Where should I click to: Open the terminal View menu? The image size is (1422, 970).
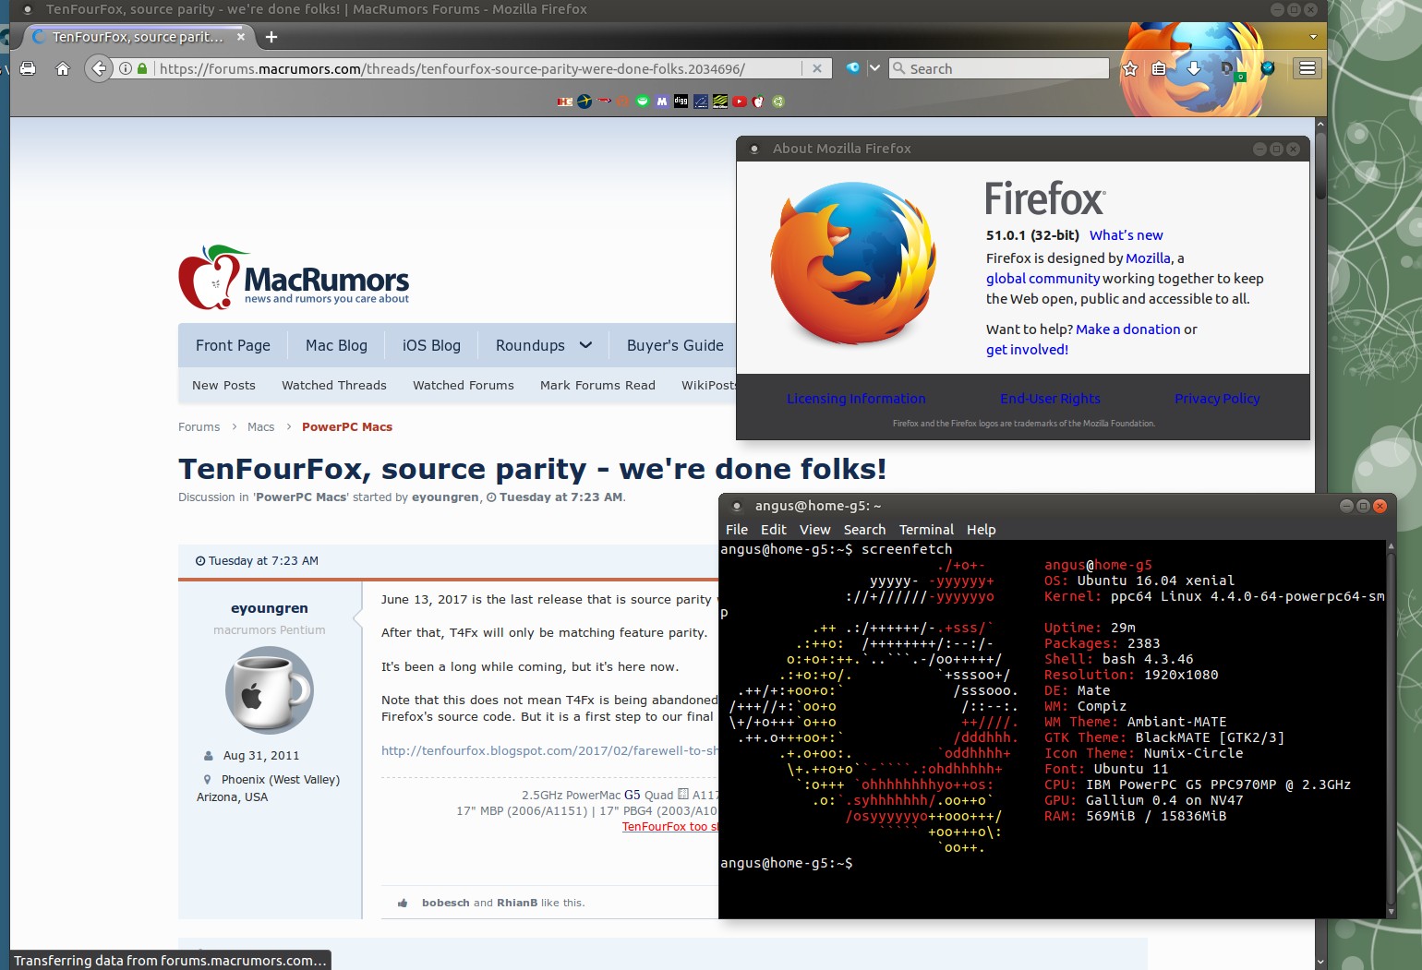[x=814, y=530]
